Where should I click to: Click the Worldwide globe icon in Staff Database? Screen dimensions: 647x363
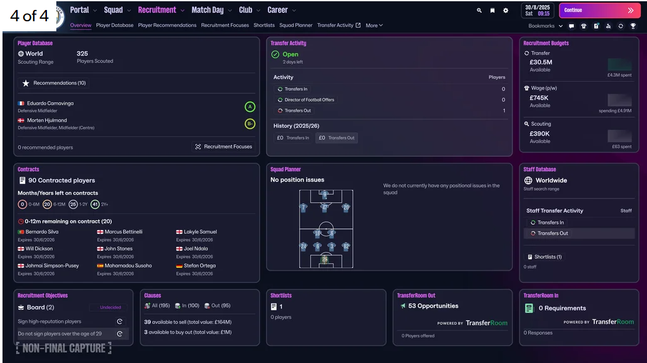pos(528,181)
